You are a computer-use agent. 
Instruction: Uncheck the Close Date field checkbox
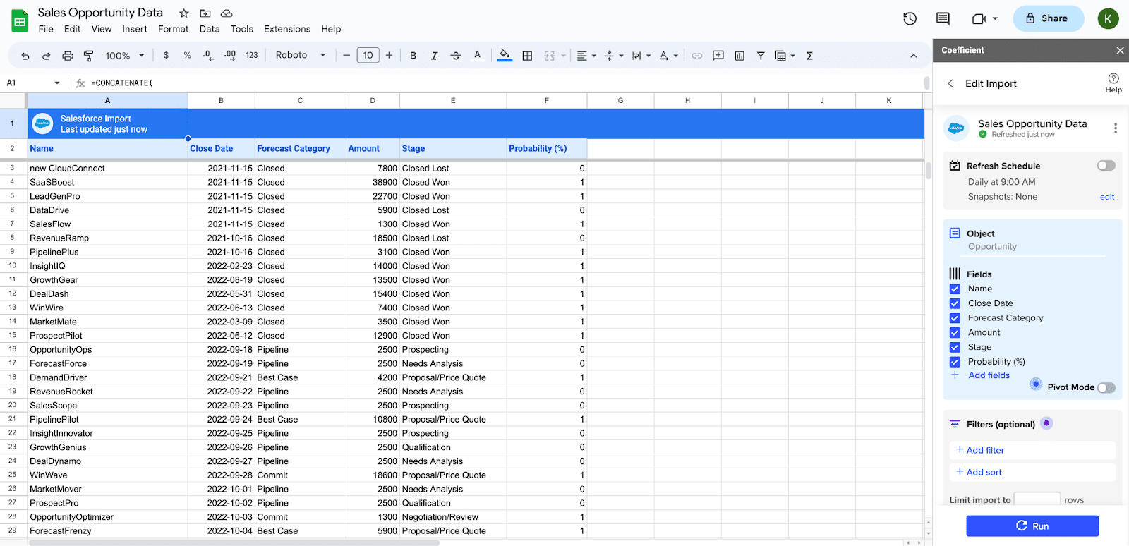955,303
